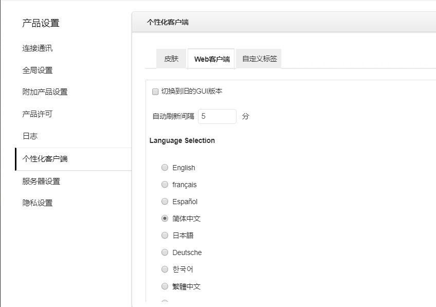Switch to the 皮肤 tab
Screen dimensions: 436x307
(171, 59)
